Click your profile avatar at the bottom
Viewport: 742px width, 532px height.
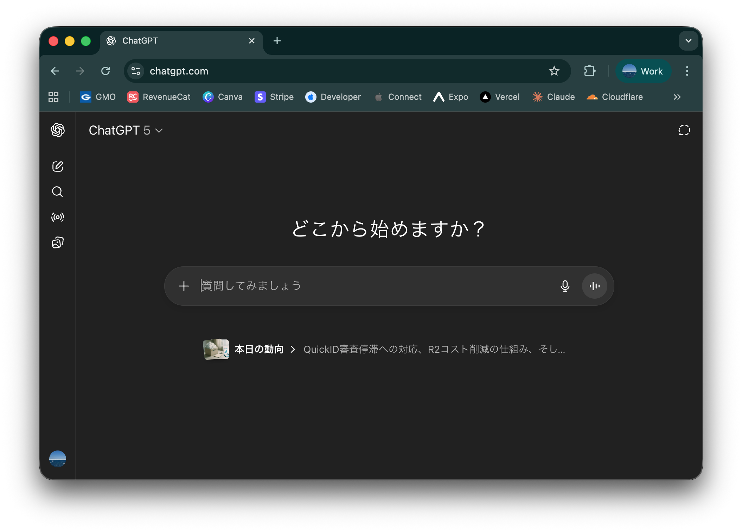point(57,459)
